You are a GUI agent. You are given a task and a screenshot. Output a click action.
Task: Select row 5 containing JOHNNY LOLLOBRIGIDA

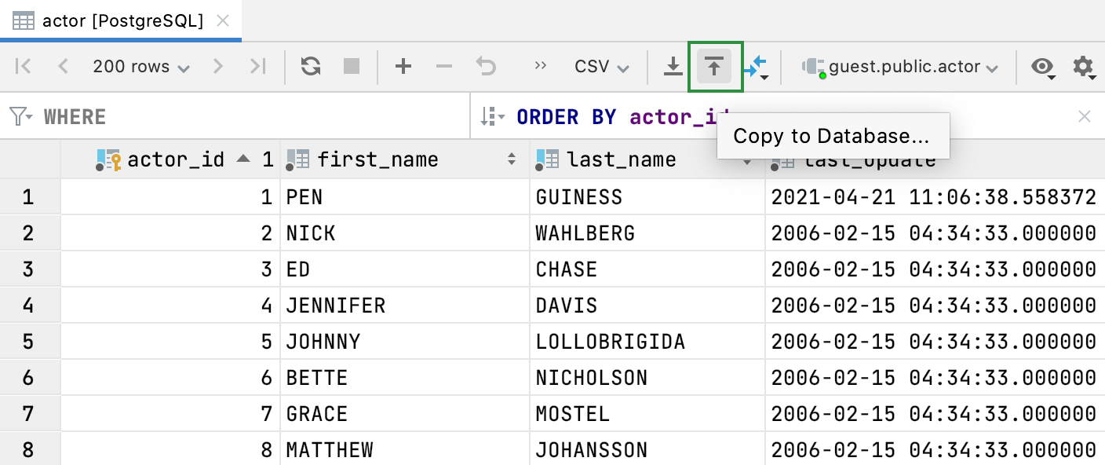[x=30, y=341]
